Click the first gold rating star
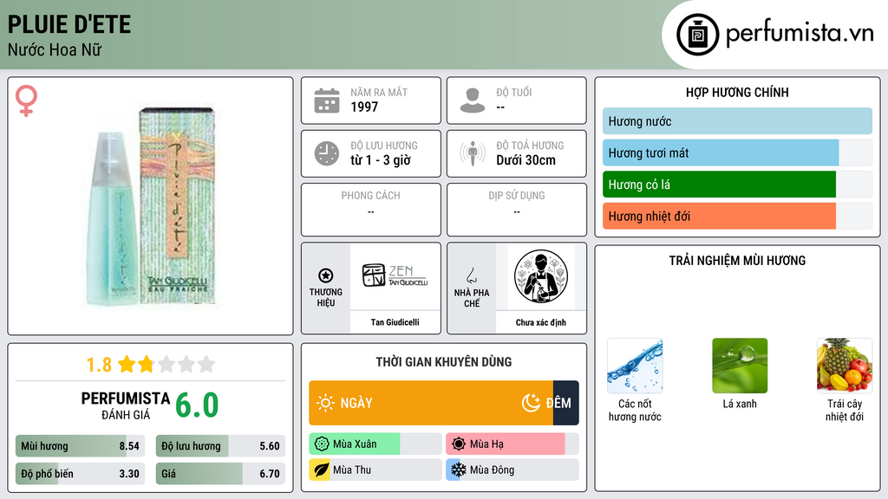 (127, 364)
